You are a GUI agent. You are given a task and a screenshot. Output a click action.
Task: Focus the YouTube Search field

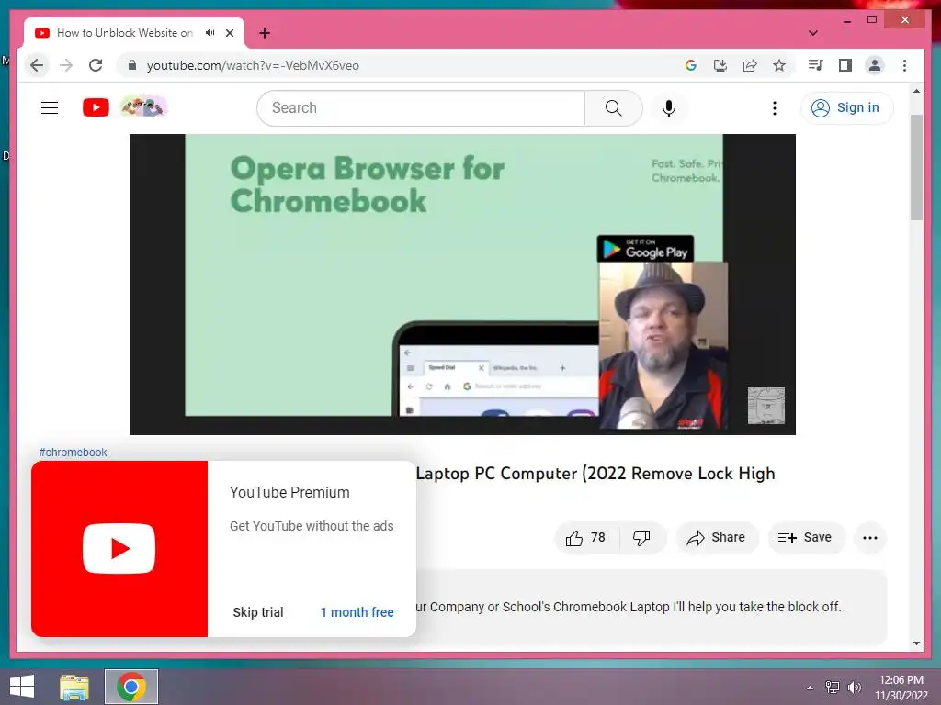click(421, 108)
